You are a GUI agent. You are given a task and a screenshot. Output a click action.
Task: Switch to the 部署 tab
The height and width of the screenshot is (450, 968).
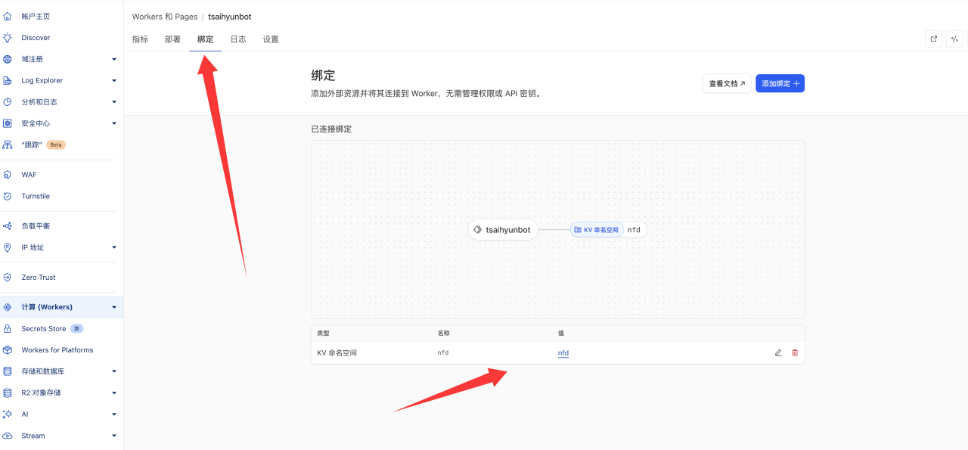[172, 39]
